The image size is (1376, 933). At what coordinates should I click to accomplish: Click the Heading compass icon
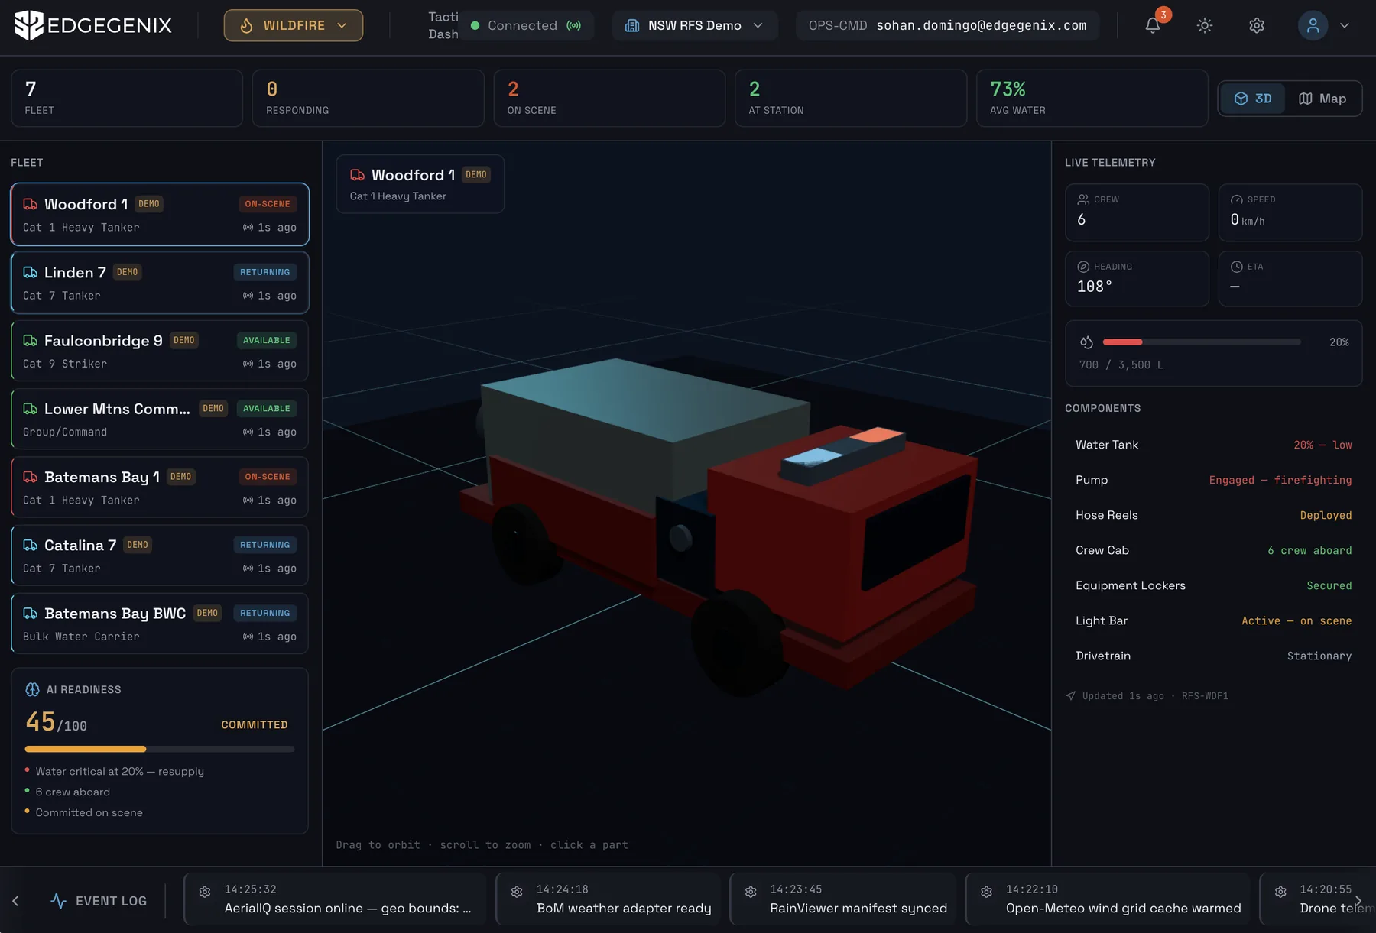point(1083,267)
